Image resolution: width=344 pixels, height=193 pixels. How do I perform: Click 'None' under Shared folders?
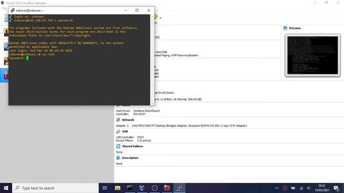119,152
